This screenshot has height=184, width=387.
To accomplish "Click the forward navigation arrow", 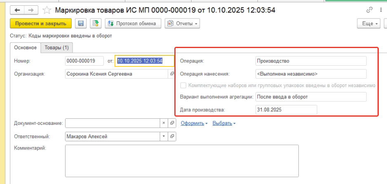I will coord(30,10).
